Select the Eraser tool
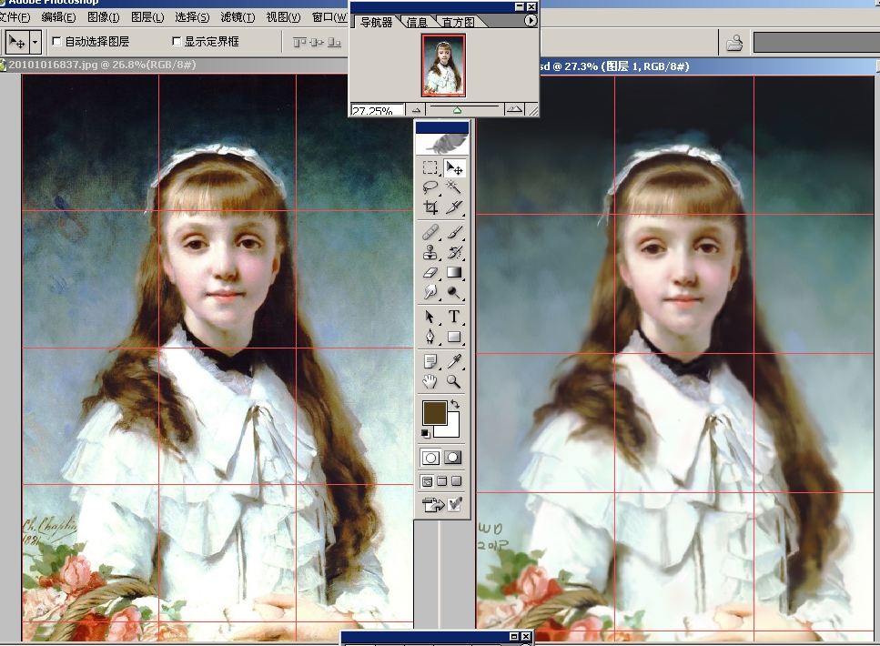This screenshot has height=646, width=880. (x=430, y=273)
